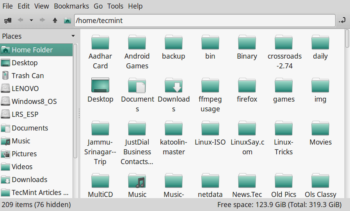Open the Downloads folder in file view
Screen dimensions: 350x211
tap(174, 86)
